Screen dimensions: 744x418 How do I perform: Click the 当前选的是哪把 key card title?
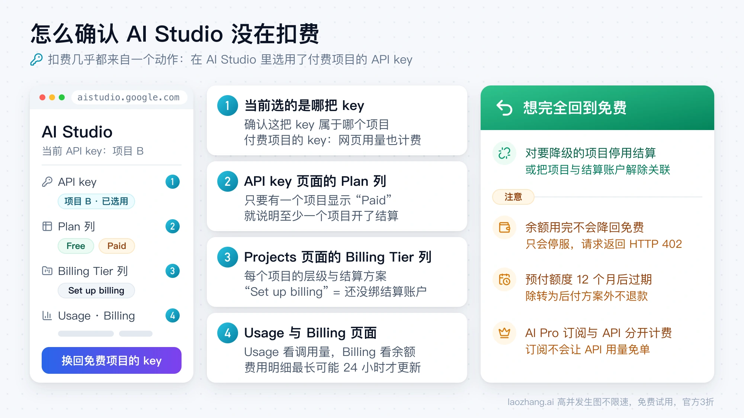tap(304, 106)
